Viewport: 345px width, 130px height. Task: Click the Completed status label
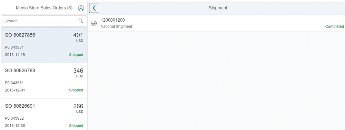(x=334, y=26)
